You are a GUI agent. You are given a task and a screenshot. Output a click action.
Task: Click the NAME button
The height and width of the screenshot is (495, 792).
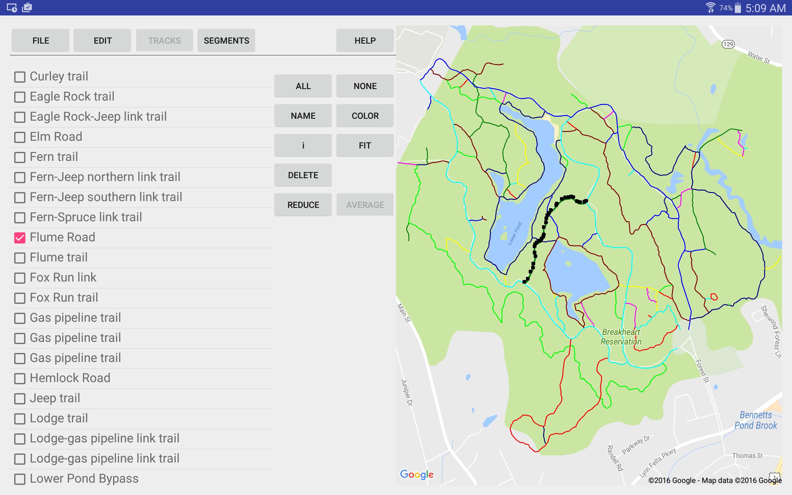point(303,116)
